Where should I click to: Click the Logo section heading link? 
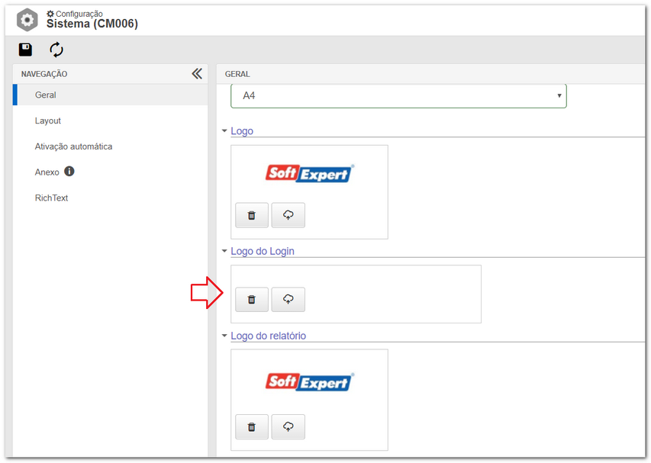242,131
